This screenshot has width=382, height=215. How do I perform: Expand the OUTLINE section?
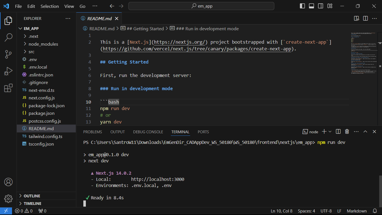[32, 196]
